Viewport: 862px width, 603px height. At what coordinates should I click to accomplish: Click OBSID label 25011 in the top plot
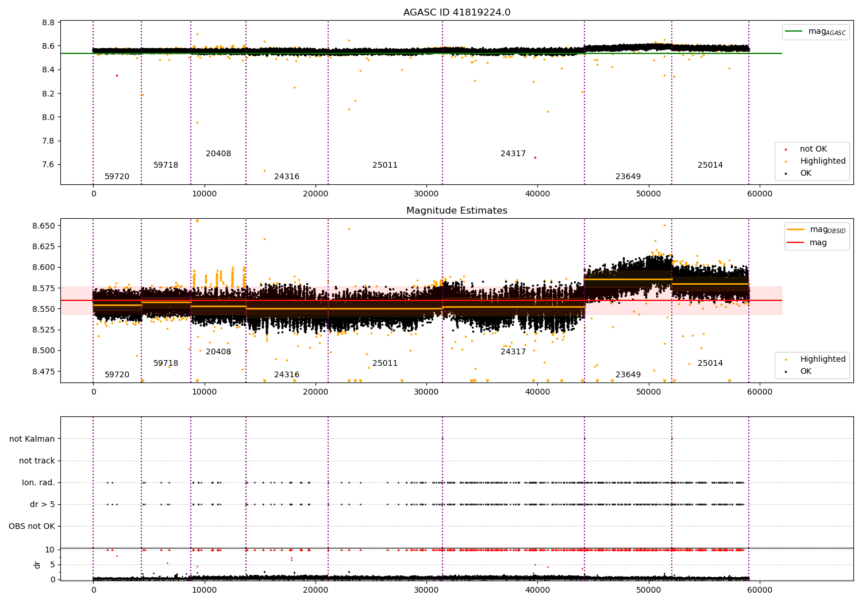[385, 165]
